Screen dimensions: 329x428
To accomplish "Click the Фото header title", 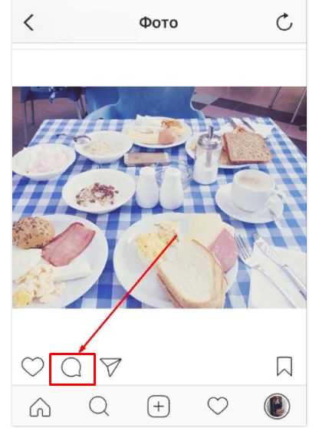I will 159,23.
